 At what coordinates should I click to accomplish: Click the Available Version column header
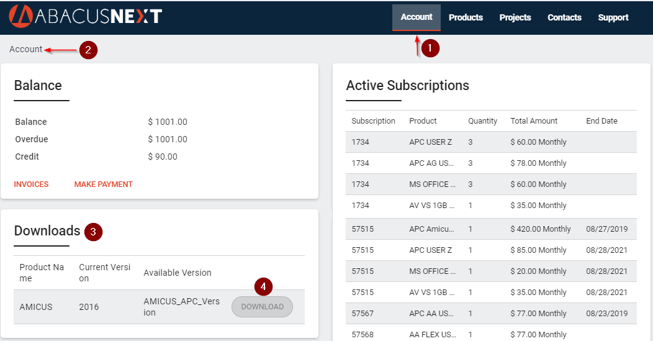point(178,273)
